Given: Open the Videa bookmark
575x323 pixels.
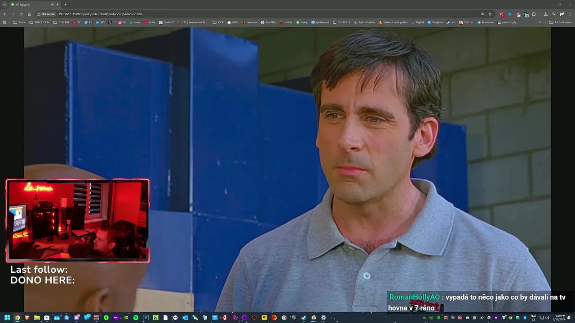Looking at the screenshot, I should tap(149, 22).
